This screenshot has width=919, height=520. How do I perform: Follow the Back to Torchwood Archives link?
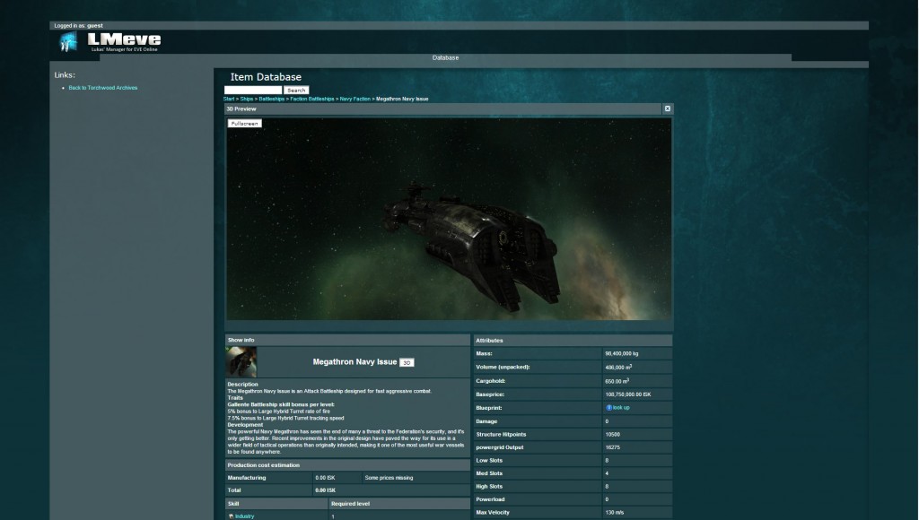click(103, 88)
